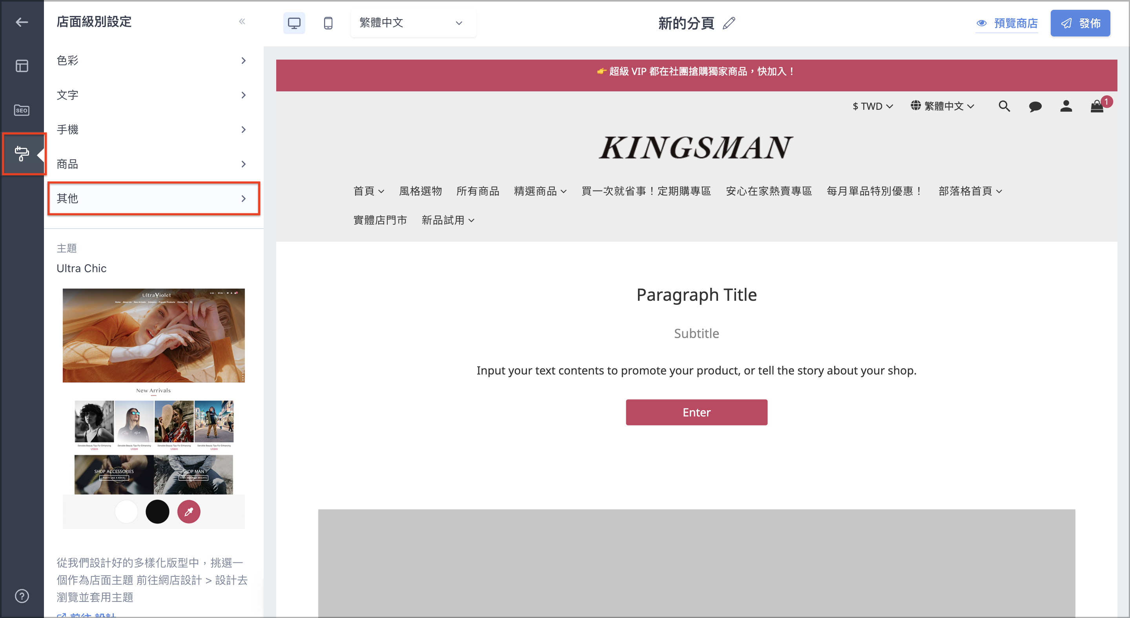Open the shopping bag cart icon
This screenshot has height=618, width=1130.
click(x=1097, y=106)
